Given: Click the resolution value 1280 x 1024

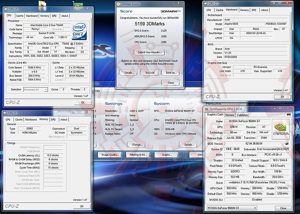Looking at the screenshot, I should [136, 111].
